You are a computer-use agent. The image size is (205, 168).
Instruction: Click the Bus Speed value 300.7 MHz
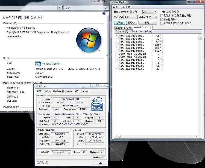pos(60,141)
